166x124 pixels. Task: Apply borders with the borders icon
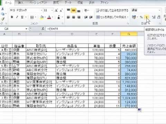[x=32, y=17]
